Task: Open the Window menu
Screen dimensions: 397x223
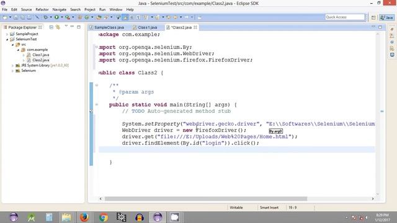Action: [116, 10]
